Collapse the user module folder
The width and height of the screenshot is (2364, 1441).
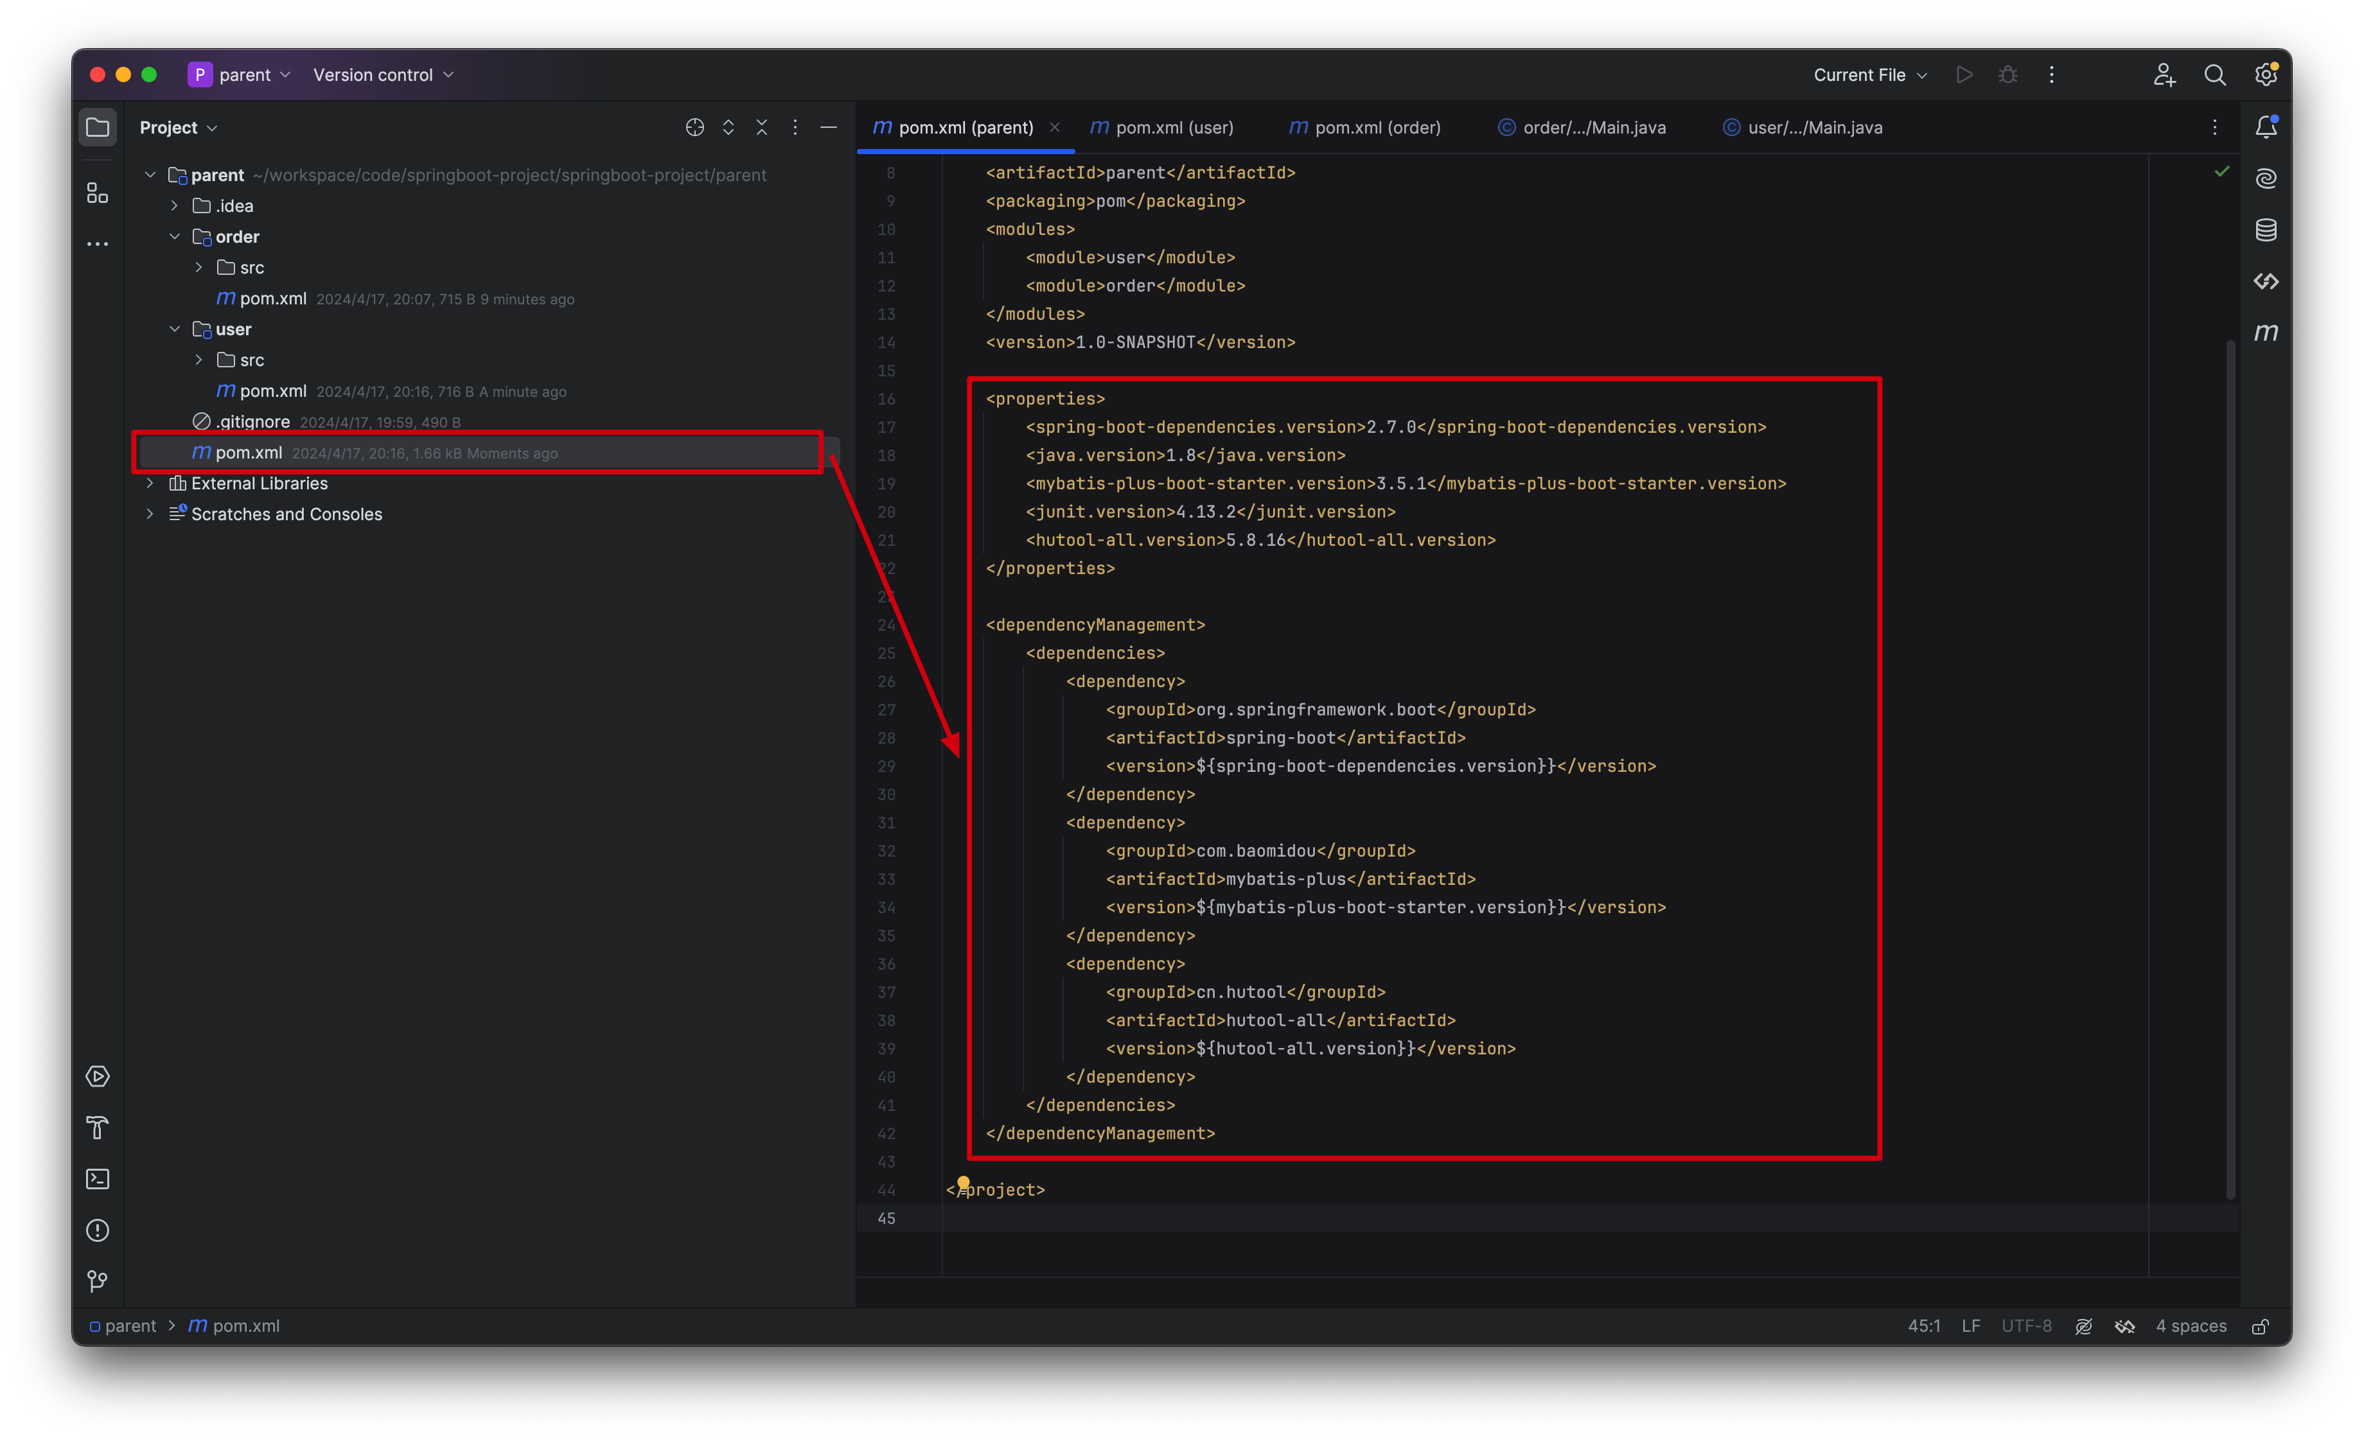click(175, 330)
